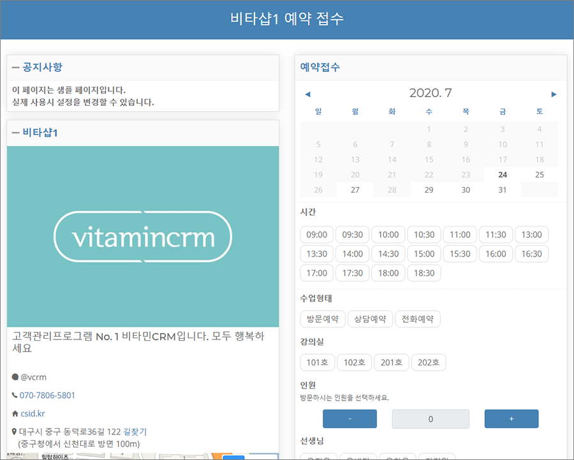Click the visitor count field showing 0
The width and height of the screenshot is (574, 460).
(430, 419)
